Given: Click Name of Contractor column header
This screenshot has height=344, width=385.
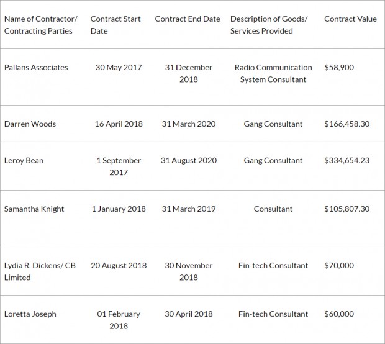Looking at the screenshot, I should (40, 25).
